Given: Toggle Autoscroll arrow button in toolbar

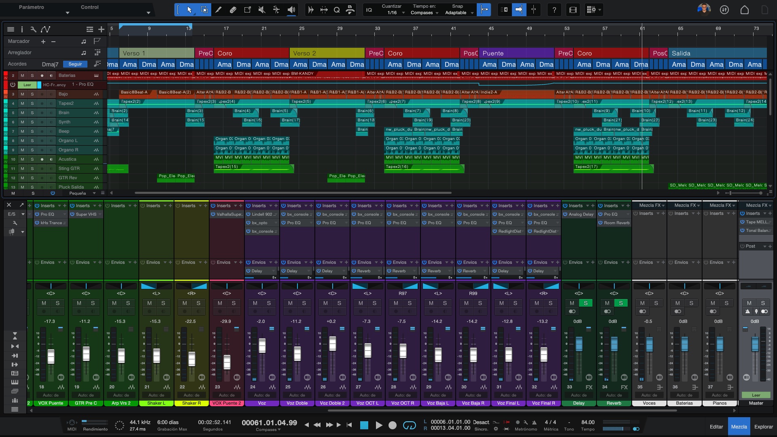Looking at the screenshot, I should click(x=519, y=10).
